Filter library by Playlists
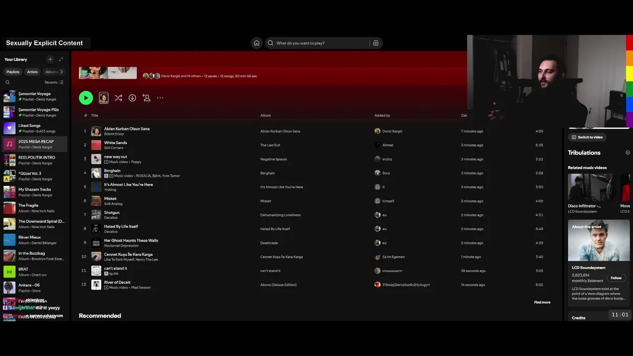The width and height of the screenshot is (633, 356). tap(13, 72)
